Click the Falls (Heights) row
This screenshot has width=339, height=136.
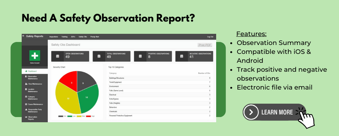[x=160, y=103]
